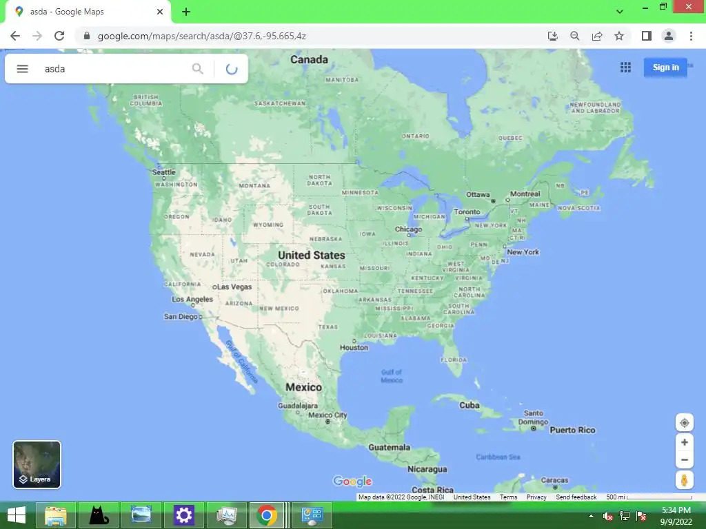Toggle the browser side panel icon
This screenshot has width=706, height=529.
point(647,36)
